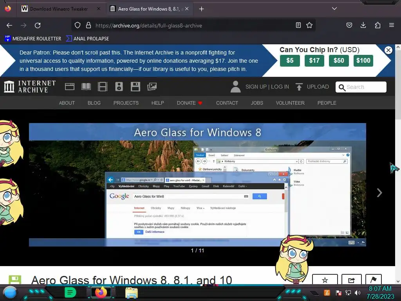Click the archive Search input field
The height and width of the screenshot is (301, 401).
pos(361,87)
